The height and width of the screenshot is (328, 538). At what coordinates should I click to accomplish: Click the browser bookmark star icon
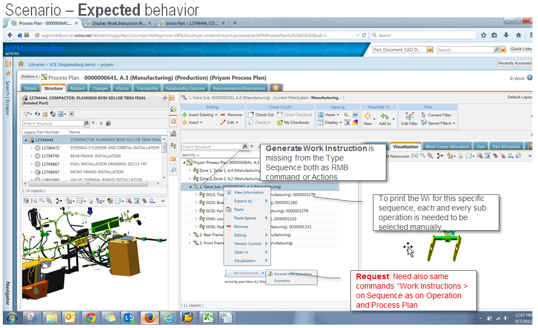pyautogui.click(x=484, y=35)
